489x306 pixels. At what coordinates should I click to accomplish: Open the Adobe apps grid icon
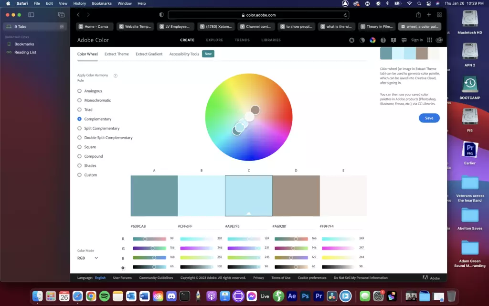429,40
